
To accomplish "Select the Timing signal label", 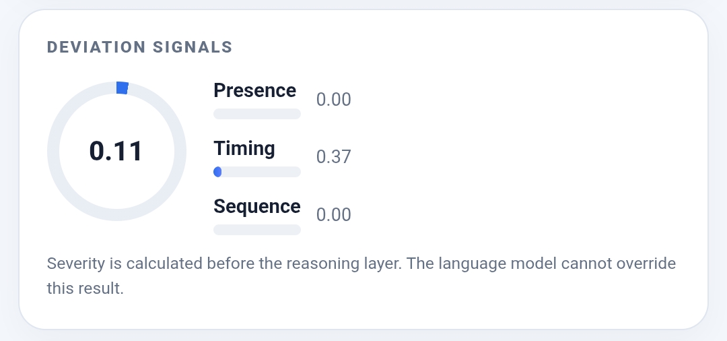I will (244, 148).
